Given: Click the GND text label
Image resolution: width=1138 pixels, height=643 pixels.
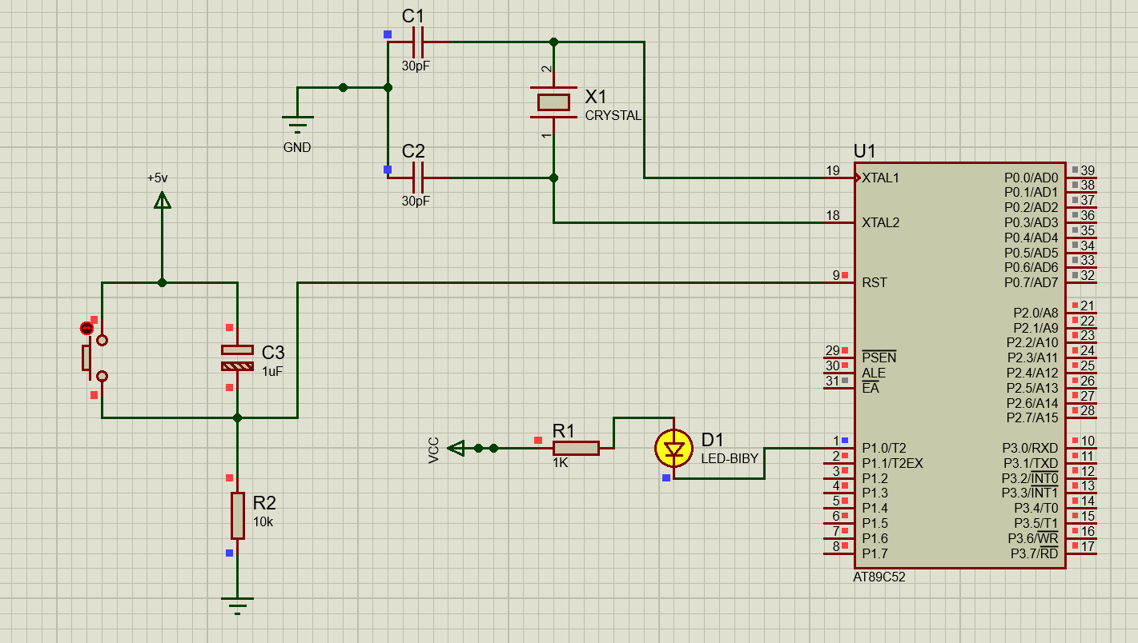Looking at the screenshot, I should coord(297,148).
